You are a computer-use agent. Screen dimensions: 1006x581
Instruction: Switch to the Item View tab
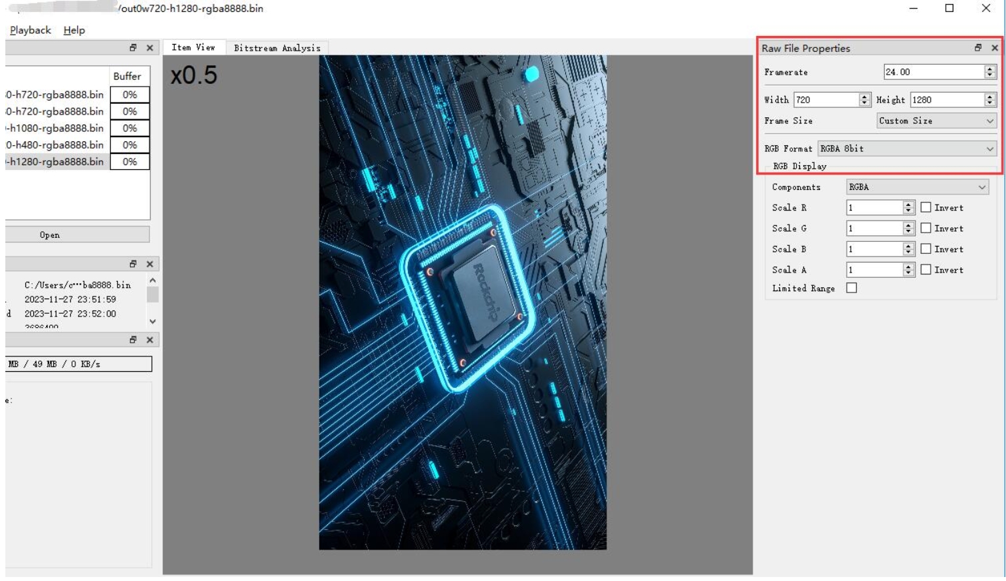193,47
